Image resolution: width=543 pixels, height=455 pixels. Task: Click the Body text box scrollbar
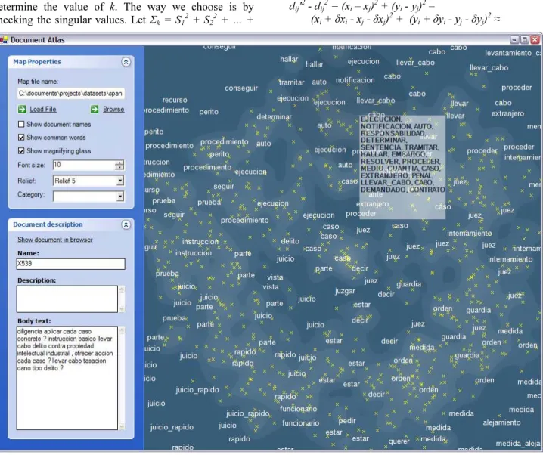pos(121,378)
